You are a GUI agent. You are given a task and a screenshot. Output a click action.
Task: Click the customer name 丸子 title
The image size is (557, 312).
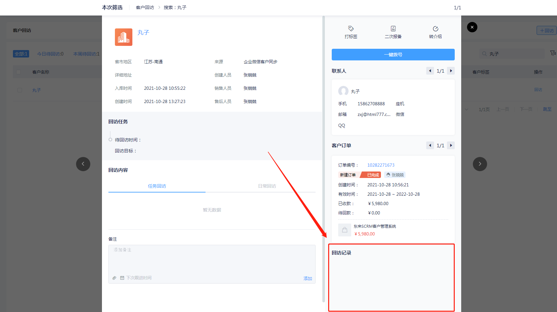143,33
